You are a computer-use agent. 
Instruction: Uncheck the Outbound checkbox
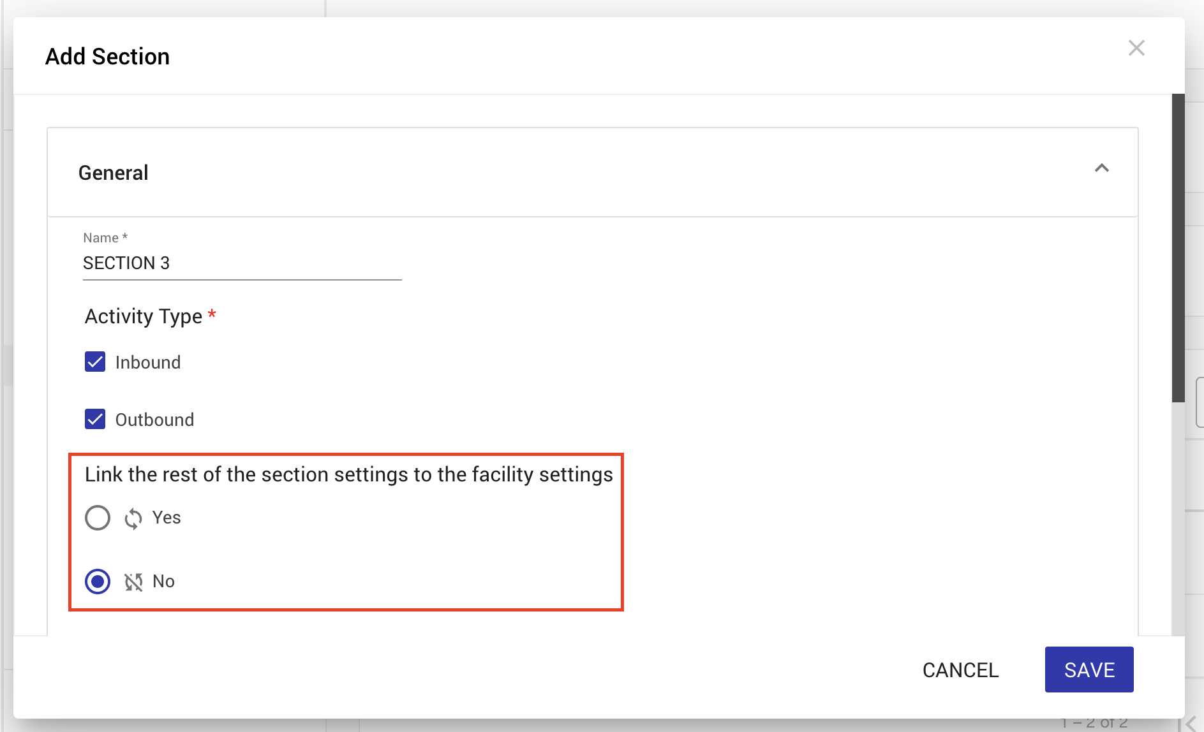(x=95, y=419)
